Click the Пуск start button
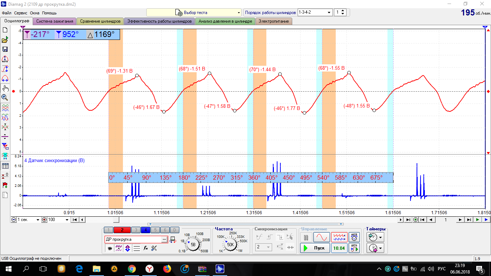This screenshot has height=276, width=491. pyautogui.click(x=315, y=248)
